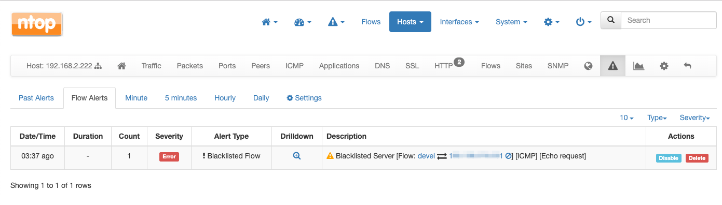The width and height of the screenshot is (722, 205).
Task: Switch to the host Ports tab
Action: pos(227,66)
